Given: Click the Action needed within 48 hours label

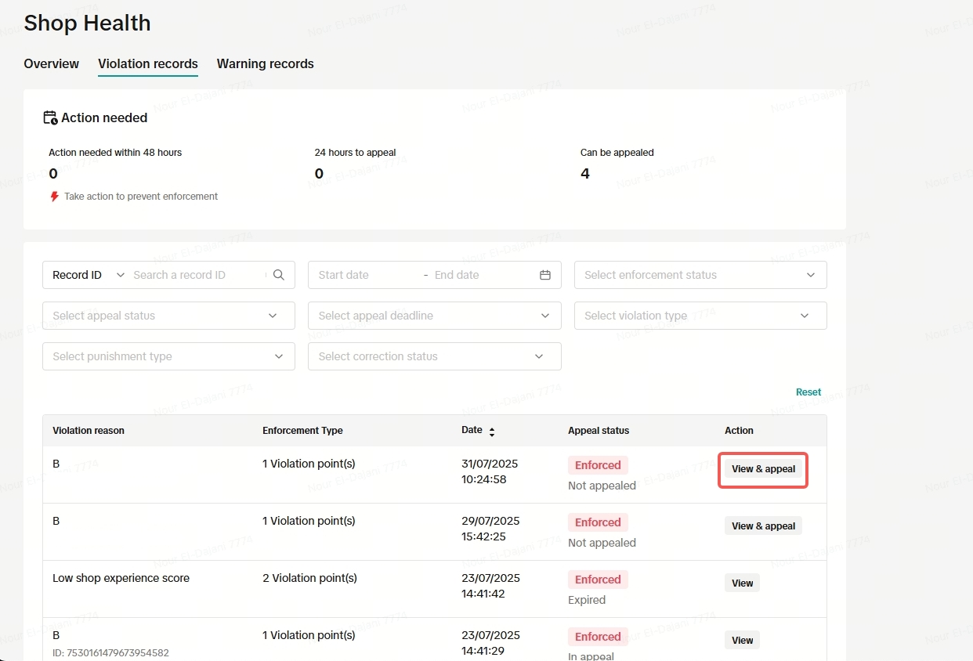Looking at the screenshot, I should [x=115, y=153].
